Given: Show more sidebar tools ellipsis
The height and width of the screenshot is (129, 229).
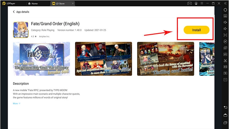Looking at the screenshot, I should point(225,80).
